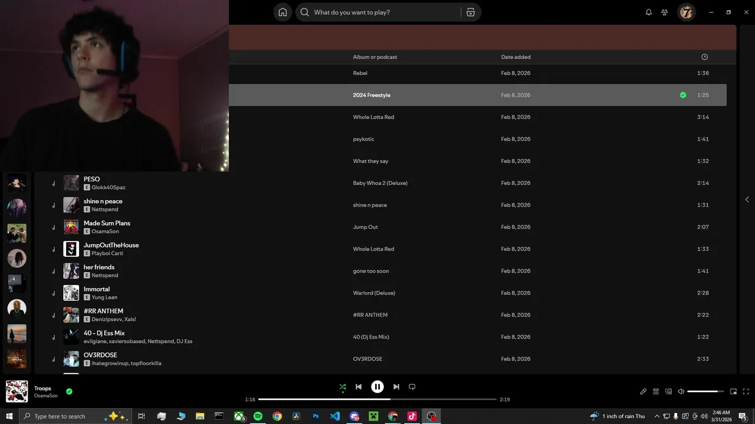Open Discord from the taskbar
755x424 pixels.
pos(354,416)
